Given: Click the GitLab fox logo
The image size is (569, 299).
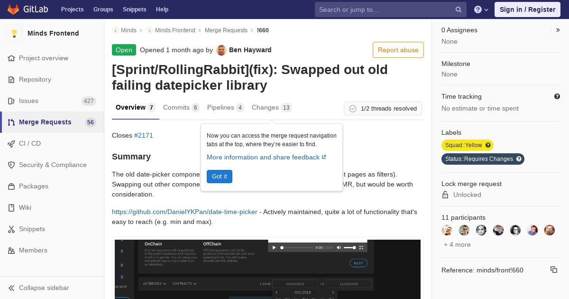Looking at the screenshot, I should (13, 9).
